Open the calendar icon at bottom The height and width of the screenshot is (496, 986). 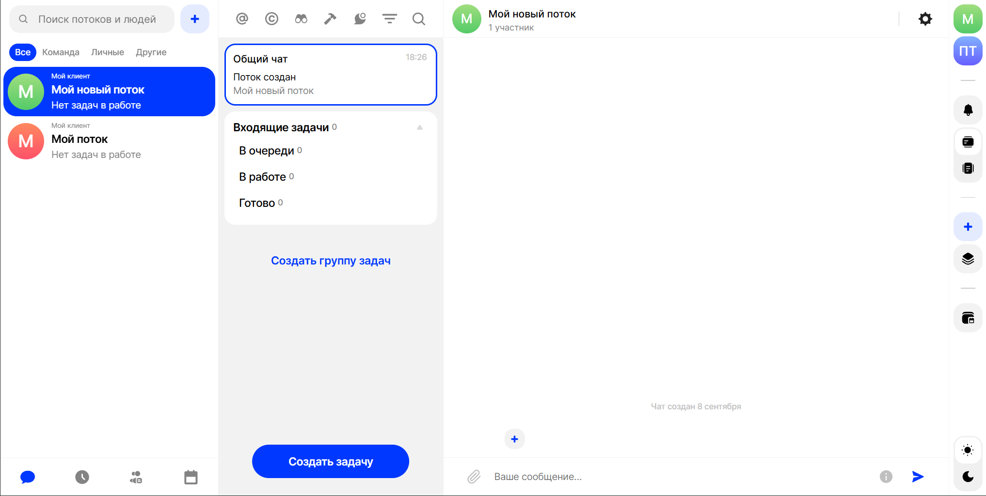coord(191,477)
